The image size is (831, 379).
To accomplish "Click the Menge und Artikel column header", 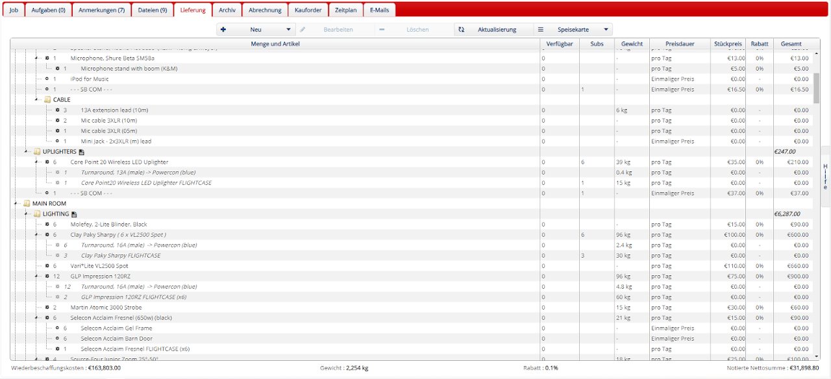I will [x=275, y=44].
